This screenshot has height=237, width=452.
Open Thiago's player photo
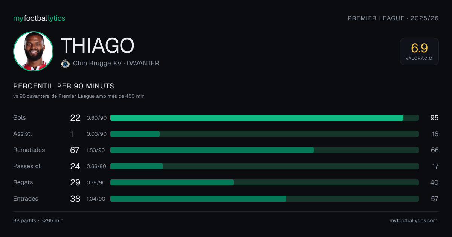tap(33, 51)
